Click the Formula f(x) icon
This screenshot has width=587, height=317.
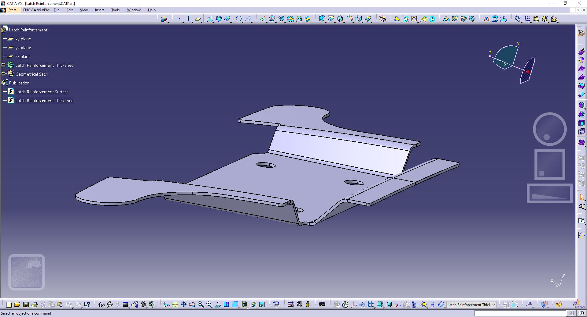coord(101,305)
